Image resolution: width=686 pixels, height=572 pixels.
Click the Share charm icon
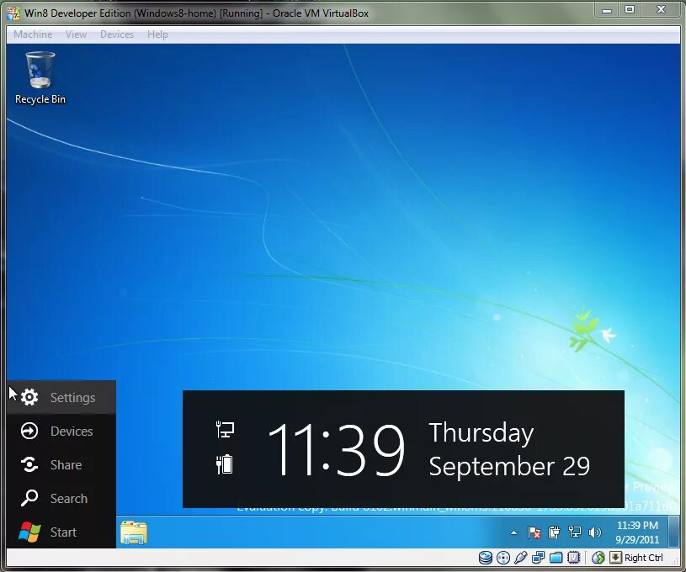tap(29, 464)
